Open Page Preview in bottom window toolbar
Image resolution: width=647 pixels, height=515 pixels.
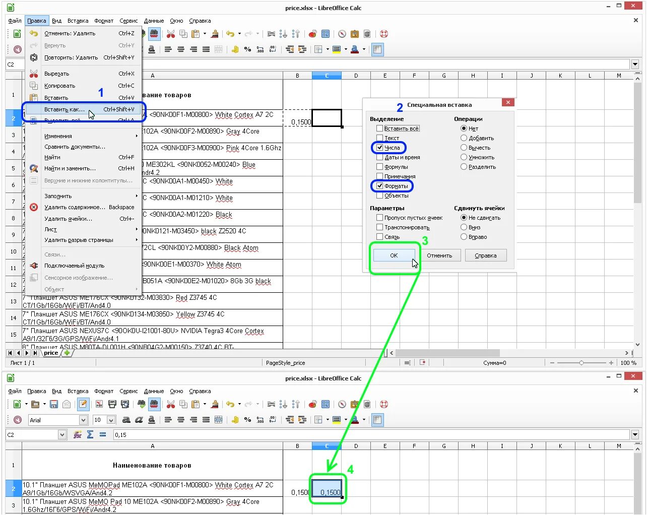pyautogui.click(x=125, y=404)
